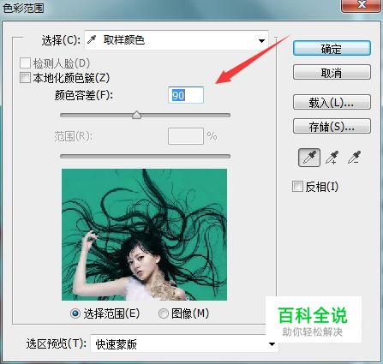Enable the 本地化颜色簇(Z) checkbox
Screen dimensions: 383x364
25,78
